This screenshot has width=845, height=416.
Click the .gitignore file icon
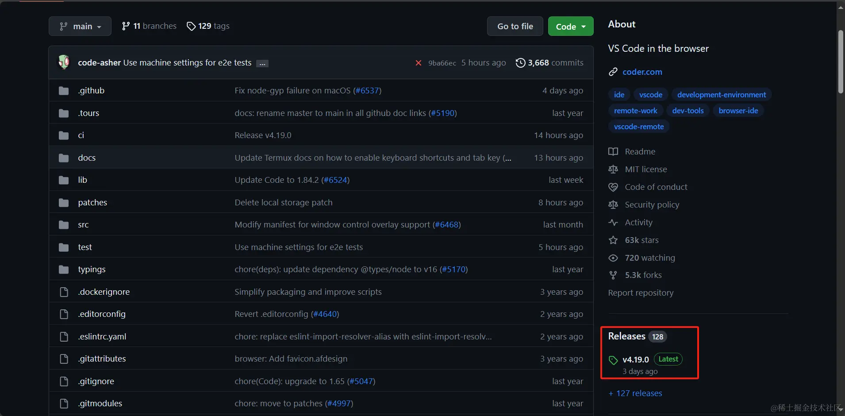tap(64, 381)
